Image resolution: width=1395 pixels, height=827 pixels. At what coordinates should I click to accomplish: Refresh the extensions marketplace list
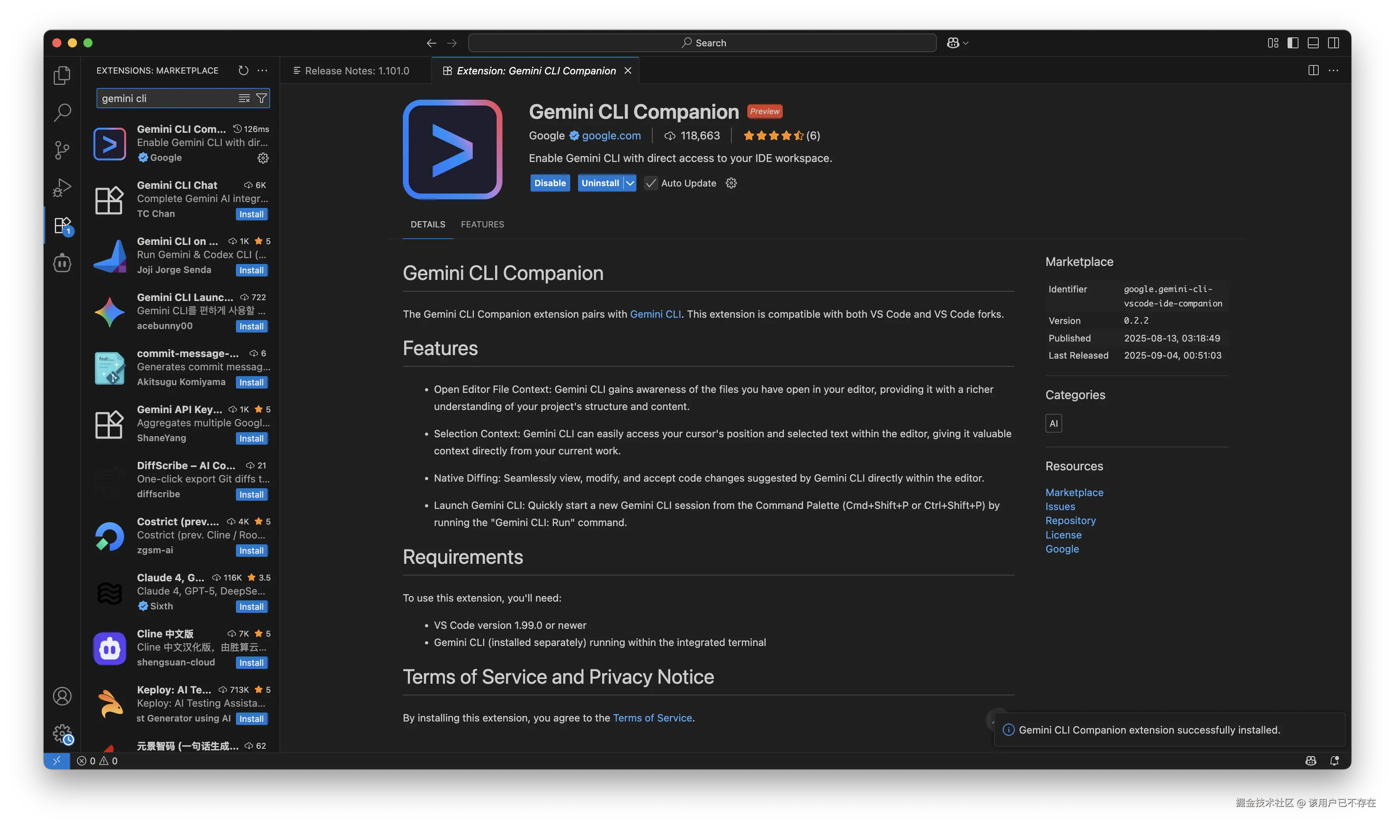243,70
